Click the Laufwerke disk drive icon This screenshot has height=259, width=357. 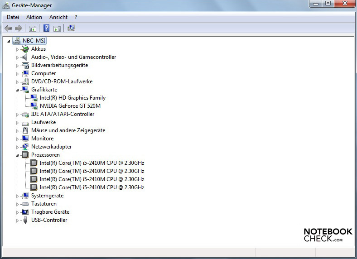25,123
